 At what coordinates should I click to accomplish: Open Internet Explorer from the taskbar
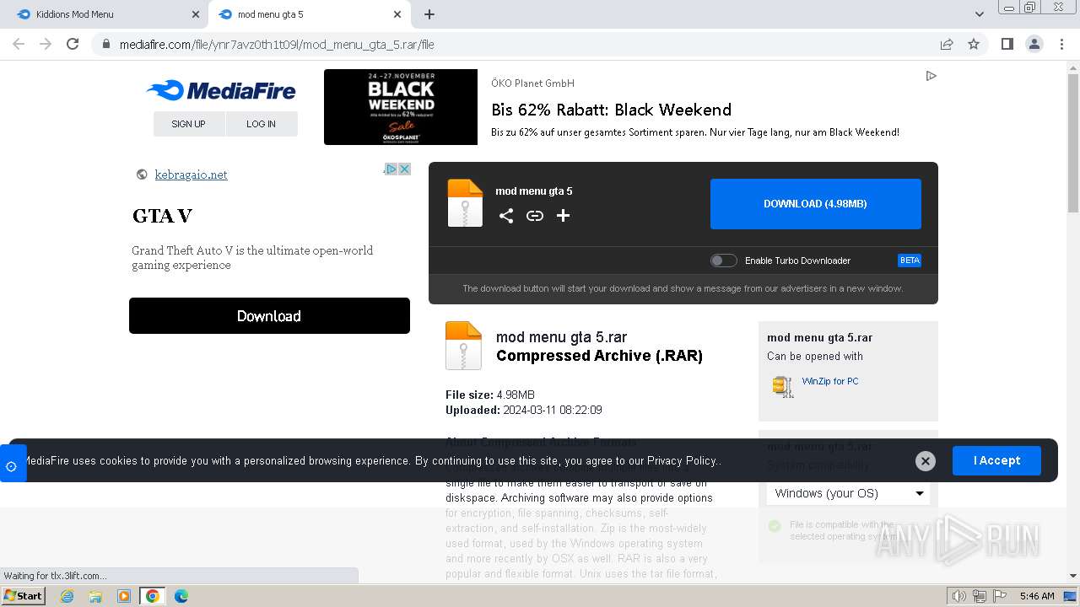(67, 596)
